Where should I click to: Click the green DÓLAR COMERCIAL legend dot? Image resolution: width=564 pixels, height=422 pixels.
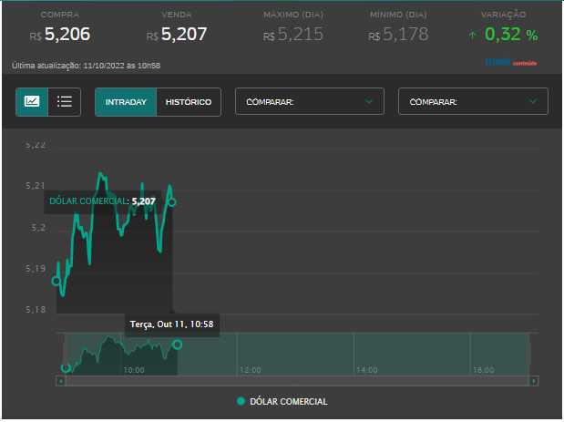point(241,401)
